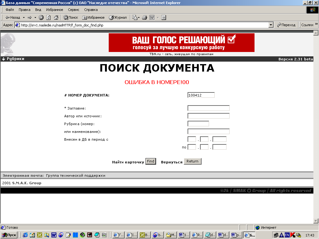Screen dimensions: 319x239
Task: Open the Forward history dropdown arrow
Action: coord(35,17)
